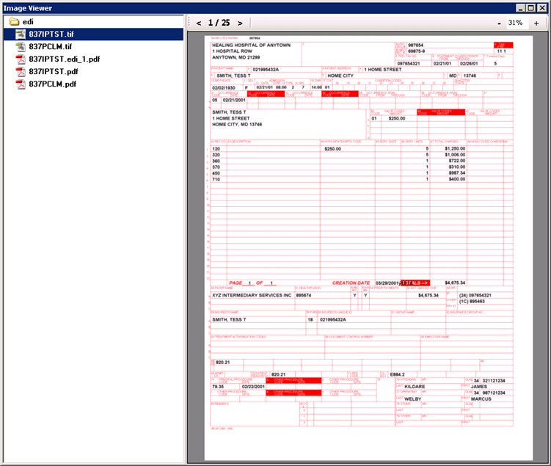Viewport: 551px width, 466px height.
Task: Maximize the Image Viewer window
Action: (x=531, y=7)
